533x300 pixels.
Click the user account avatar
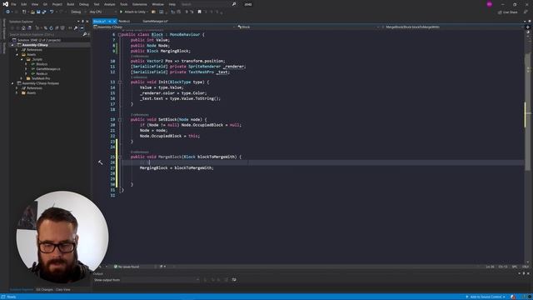point(490,4)
